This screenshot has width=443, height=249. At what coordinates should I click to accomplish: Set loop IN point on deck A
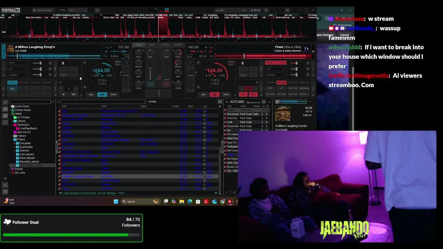pos(63,94)
